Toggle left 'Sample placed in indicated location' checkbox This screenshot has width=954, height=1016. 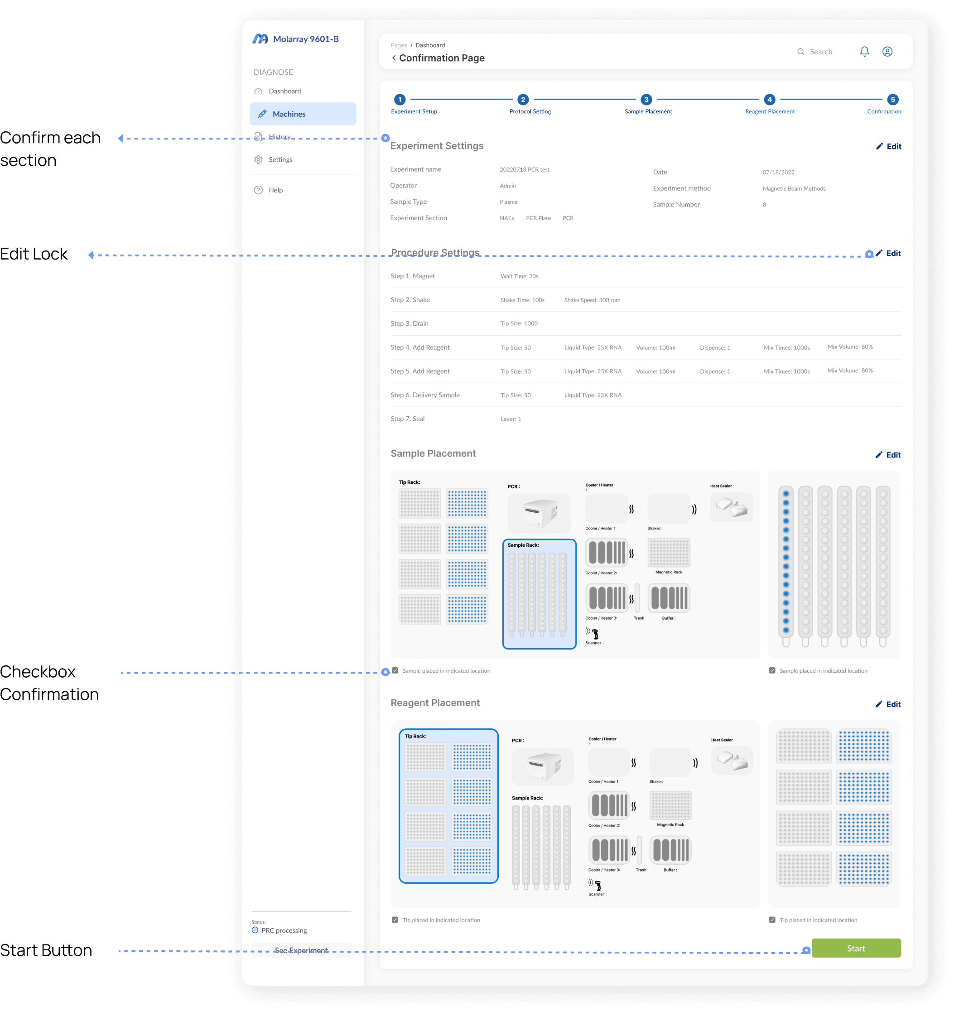coord(395,670)
